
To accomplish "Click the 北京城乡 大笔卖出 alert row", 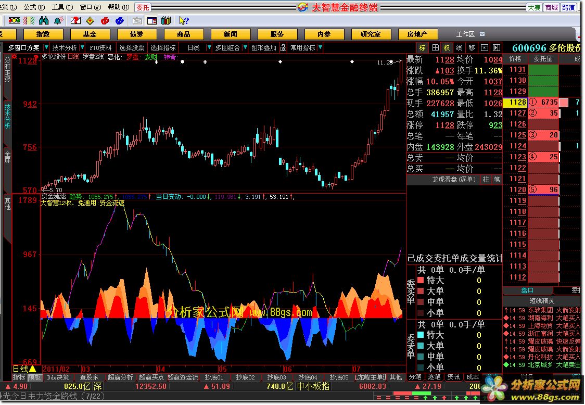I will point(542,365).
